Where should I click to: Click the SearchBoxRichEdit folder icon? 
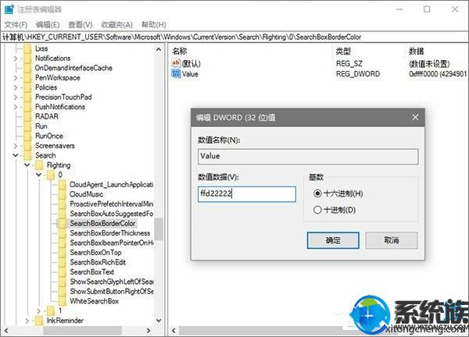63,262
